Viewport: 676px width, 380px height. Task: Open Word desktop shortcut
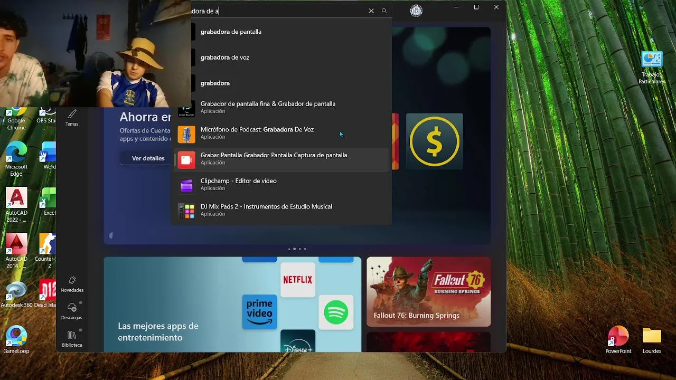pos(49,156)
